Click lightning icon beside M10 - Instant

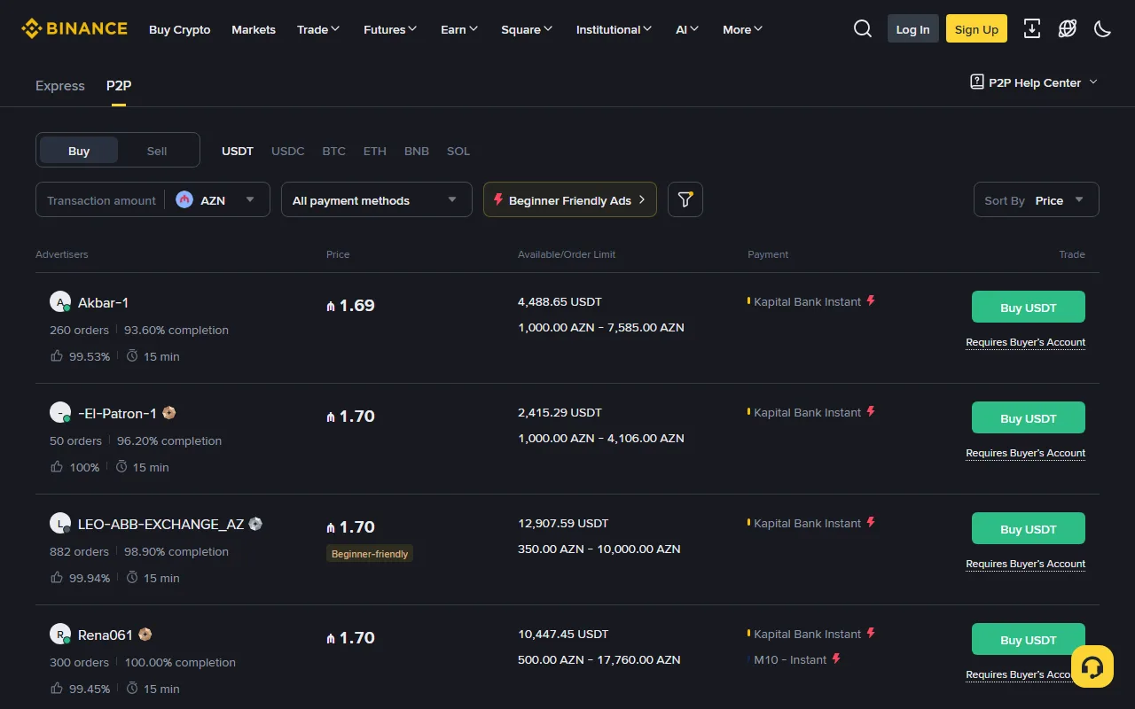pos(836,658)
